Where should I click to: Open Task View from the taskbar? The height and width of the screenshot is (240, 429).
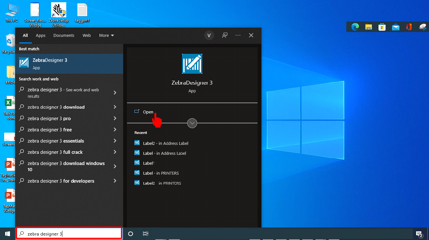[145, 234]
